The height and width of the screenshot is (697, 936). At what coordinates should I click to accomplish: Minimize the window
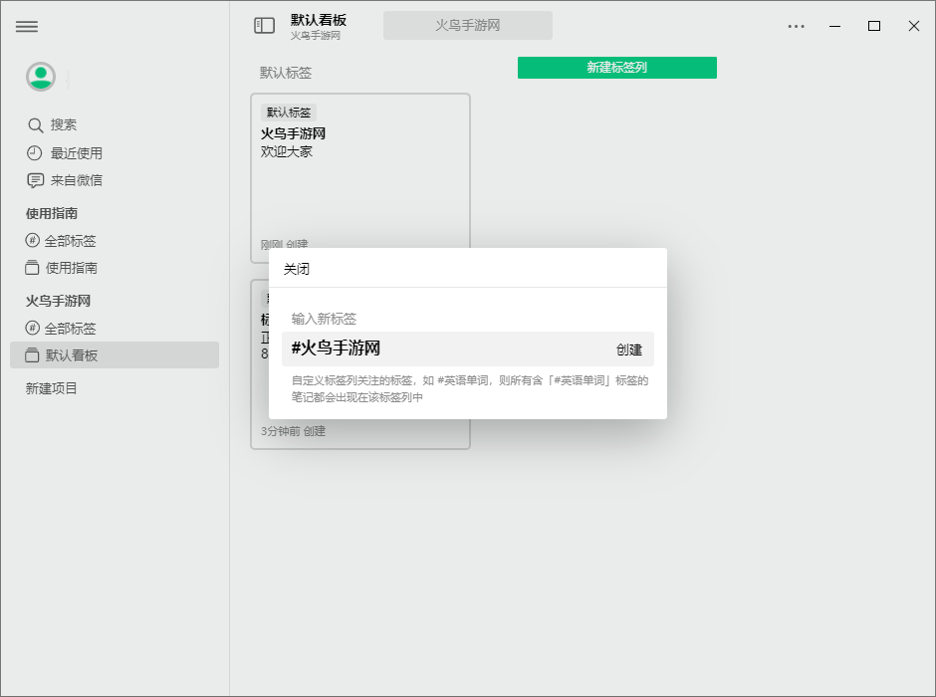click(834, 26)
